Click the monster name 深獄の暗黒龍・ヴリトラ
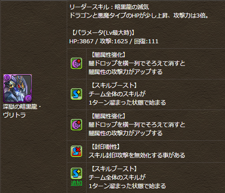 tap(22, 111)
